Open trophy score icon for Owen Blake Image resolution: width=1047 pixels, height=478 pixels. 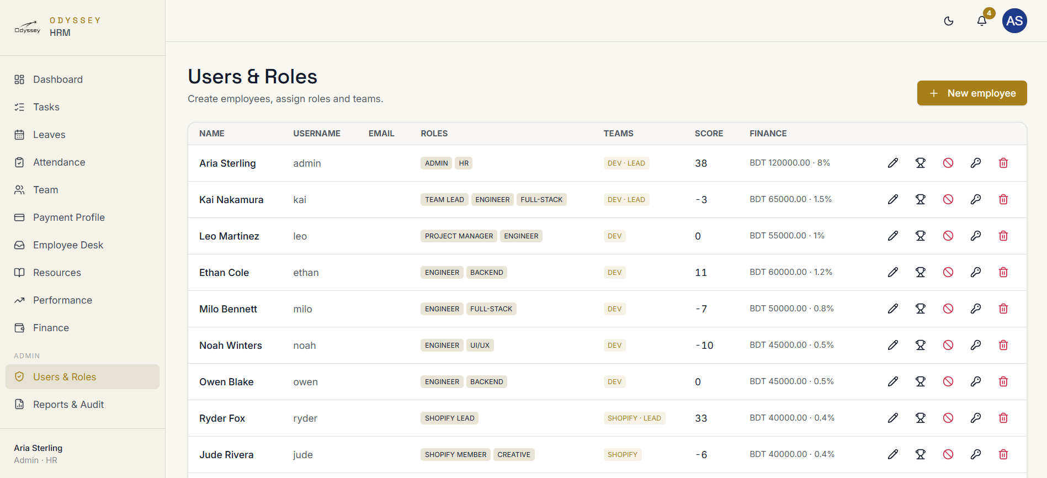(x=921, y=381)
